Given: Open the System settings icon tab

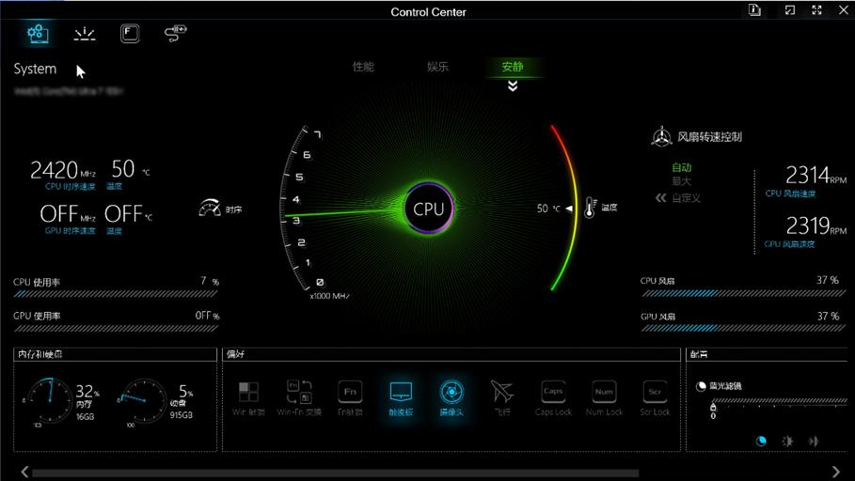Looking at the screenshot, I should click(x=38, y=34).
